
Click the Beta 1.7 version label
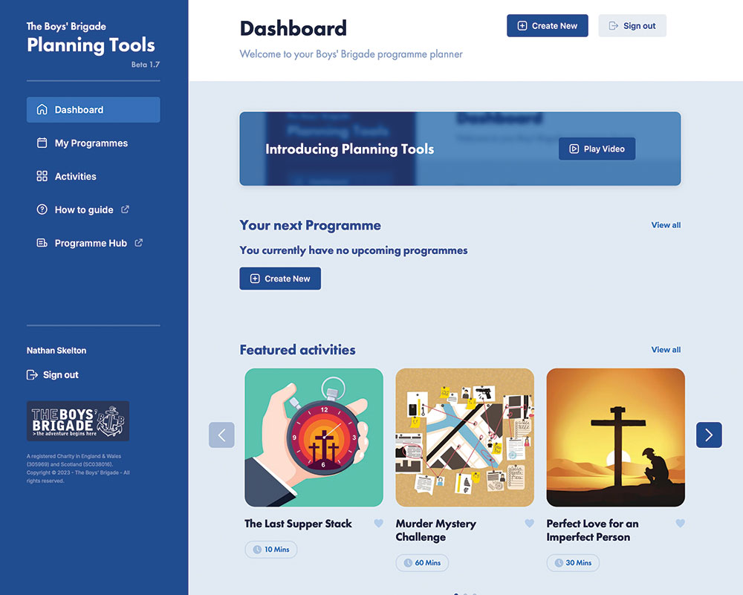[x=146, y=65]
